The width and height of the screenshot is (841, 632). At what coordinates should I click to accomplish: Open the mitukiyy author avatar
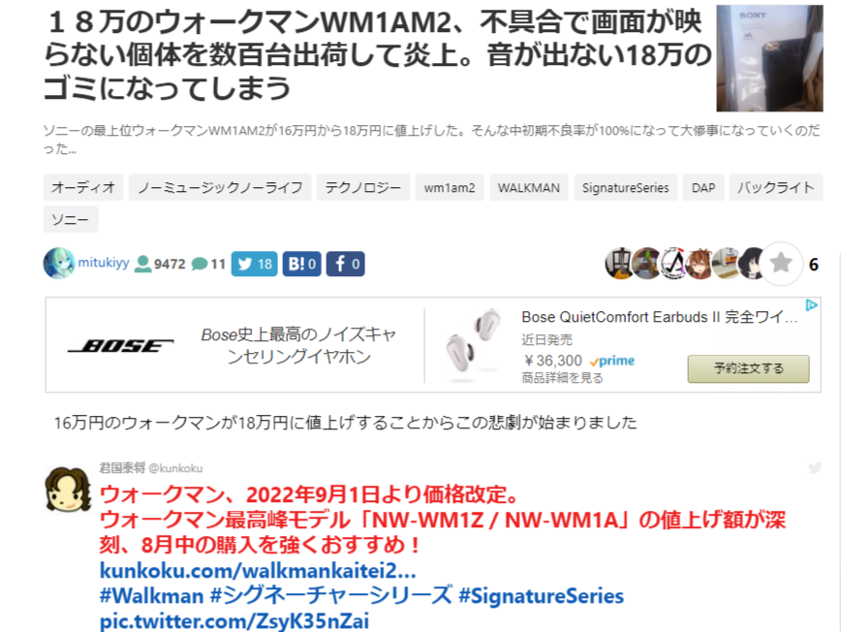(58, 264)
